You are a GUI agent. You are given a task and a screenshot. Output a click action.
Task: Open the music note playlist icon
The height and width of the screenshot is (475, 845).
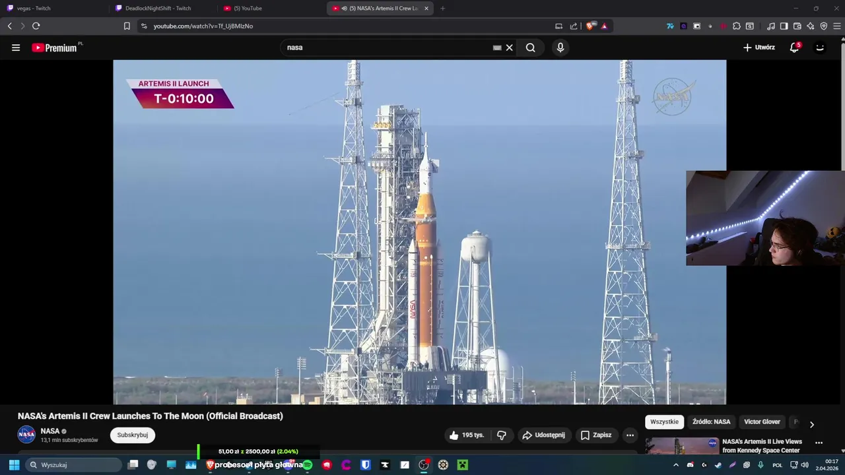pos(771,26)
